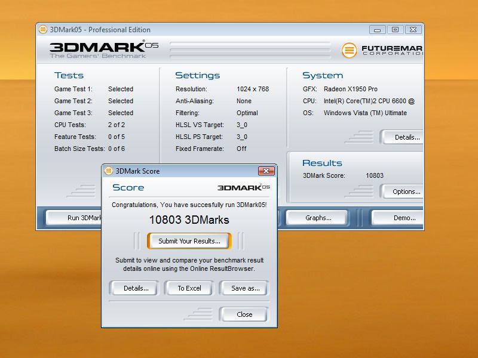Click the Feature Tests value '0 of 5'
Screen dimensions: 478x358
(117, 137)
